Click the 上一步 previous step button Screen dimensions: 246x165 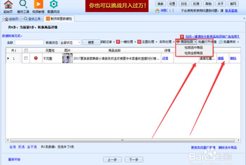coord(112,160)
